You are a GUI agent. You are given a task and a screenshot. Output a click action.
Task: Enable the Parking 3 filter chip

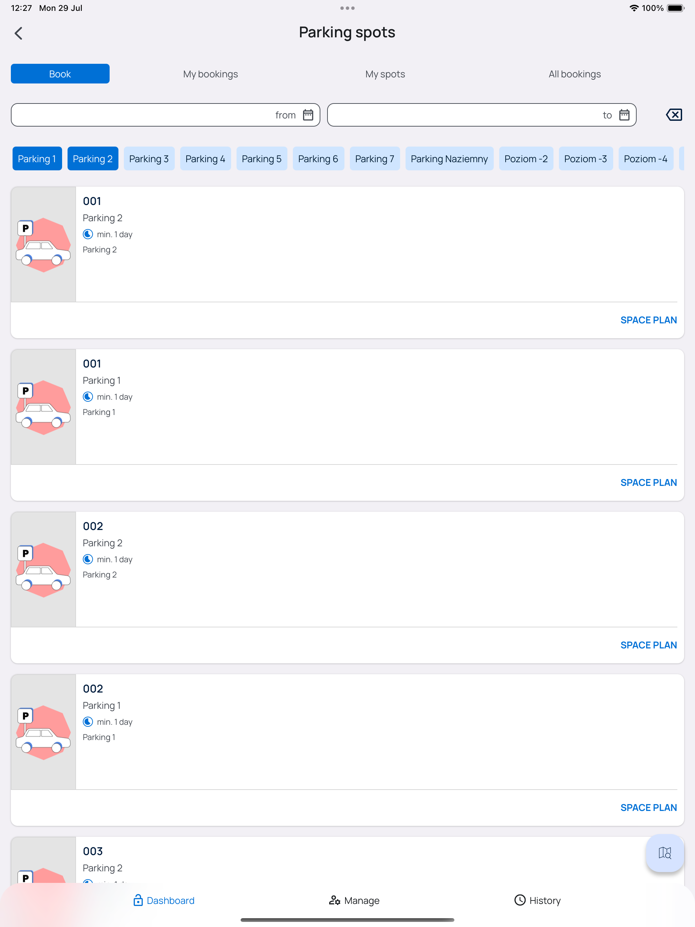pos(149,159)
